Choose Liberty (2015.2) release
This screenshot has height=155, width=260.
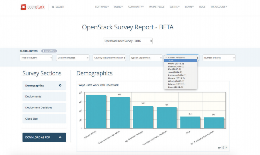click(181, 67)
